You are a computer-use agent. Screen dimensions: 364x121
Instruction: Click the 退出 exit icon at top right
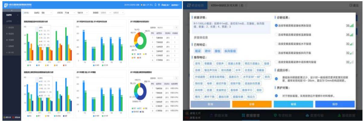click(354, 5)
